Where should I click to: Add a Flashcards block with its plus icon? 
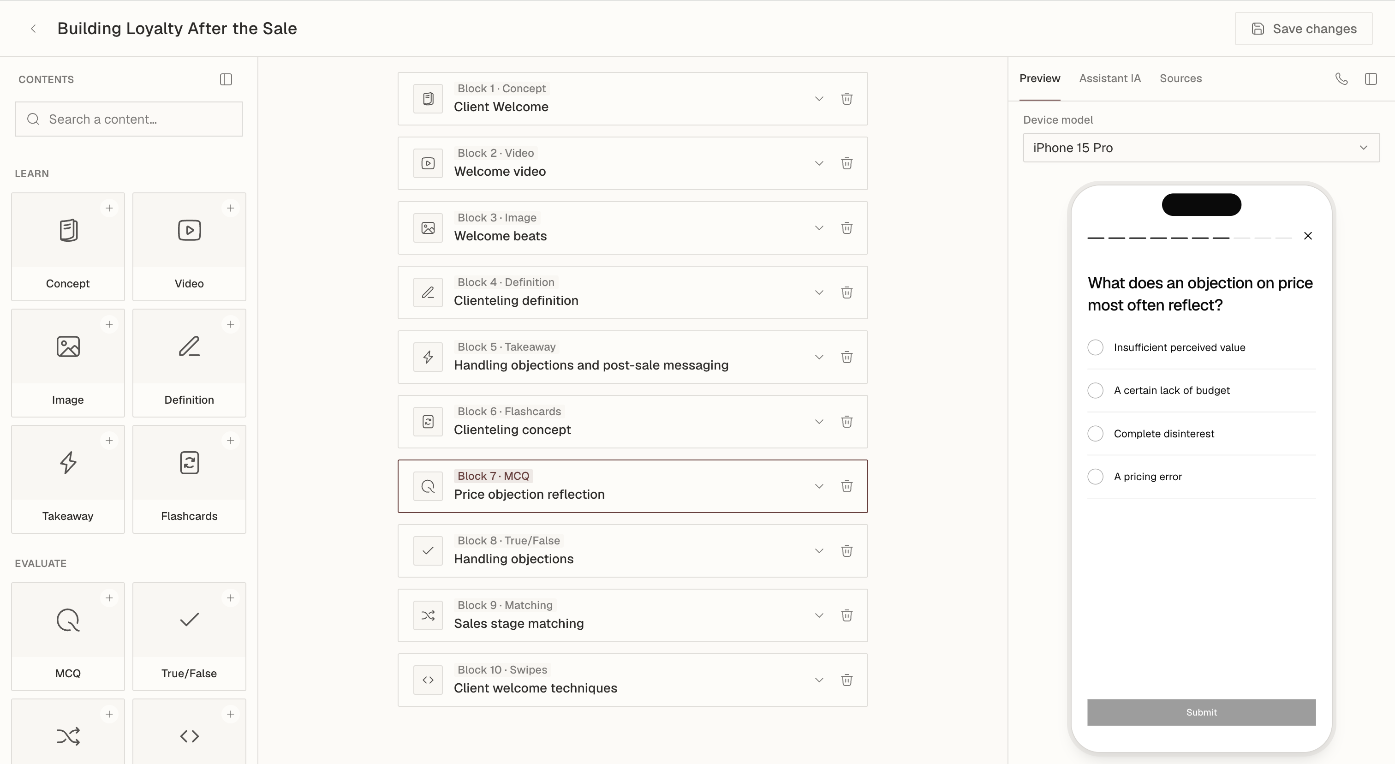tap(230, 441)
